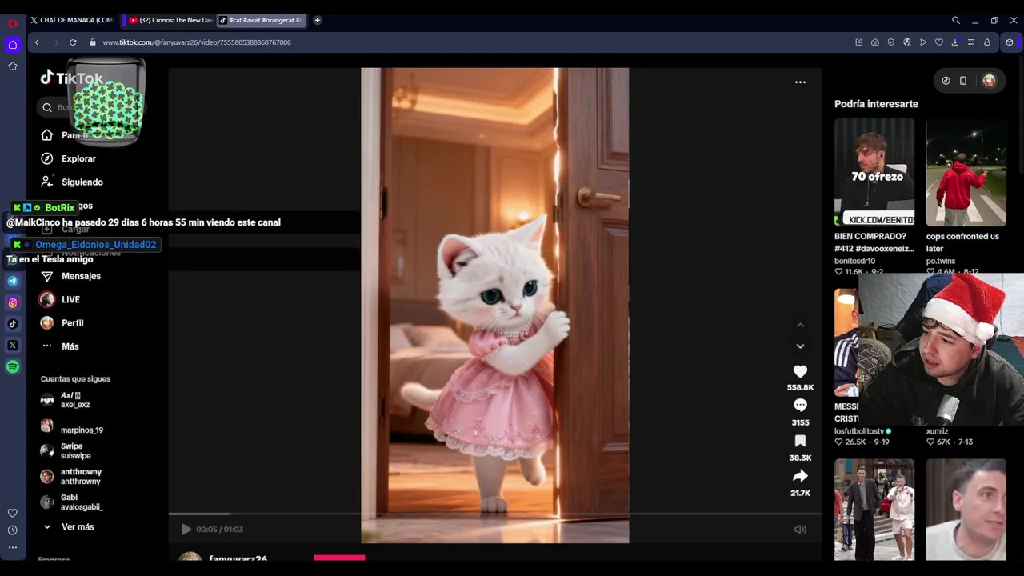Like the video with heart icon
This screenshot has width=1024, height=576.
pyautogui.click(x=800, y=371)
